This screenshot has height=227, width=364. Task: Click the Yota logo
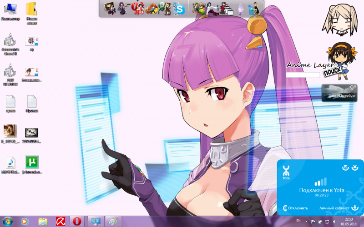[286, 173]
